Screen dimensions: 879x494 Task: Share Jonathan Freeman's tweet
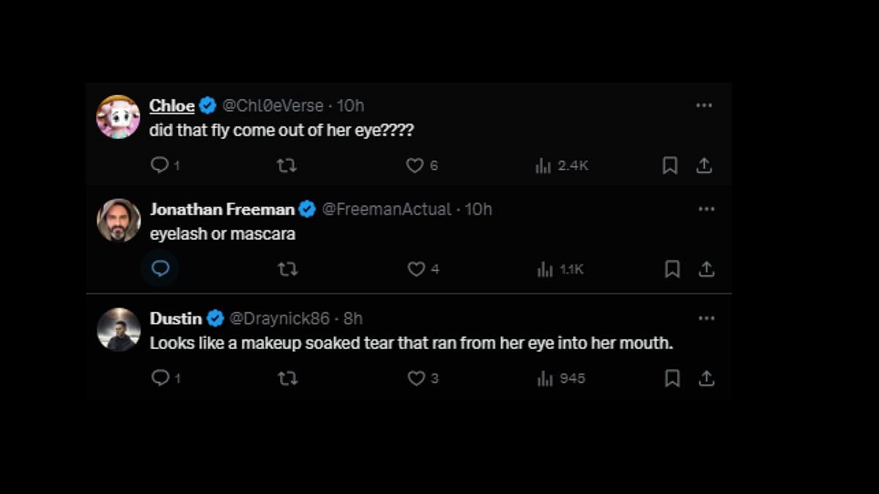coord(706,269)
